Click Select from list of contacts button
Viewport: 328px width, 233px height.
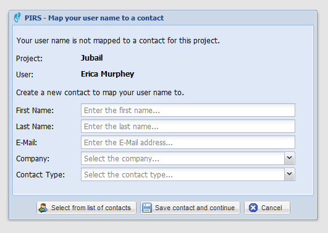86,208
